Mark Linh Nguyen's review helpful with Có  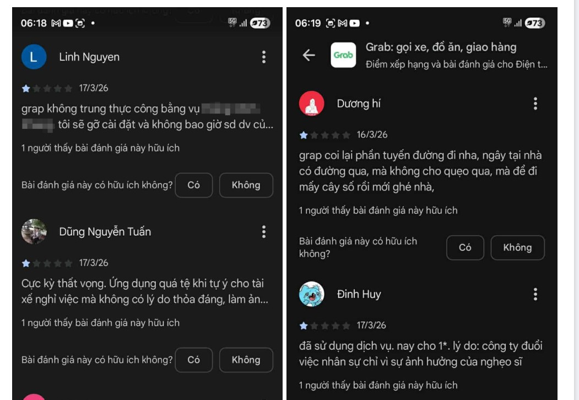point(194,185)
